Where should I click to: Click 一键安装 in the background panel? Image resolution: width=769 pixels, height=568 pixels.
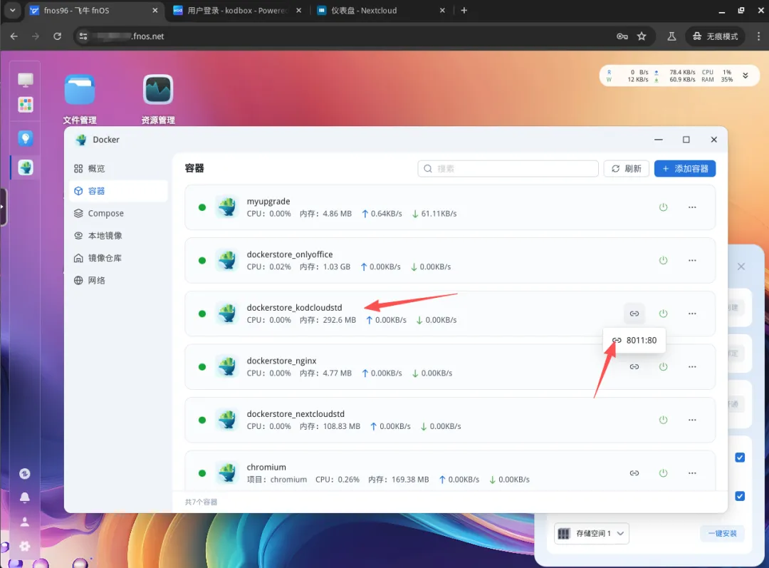723,533
